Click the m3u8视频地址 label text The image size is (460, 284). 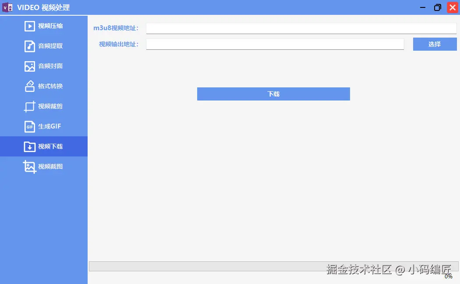(116, 28)
